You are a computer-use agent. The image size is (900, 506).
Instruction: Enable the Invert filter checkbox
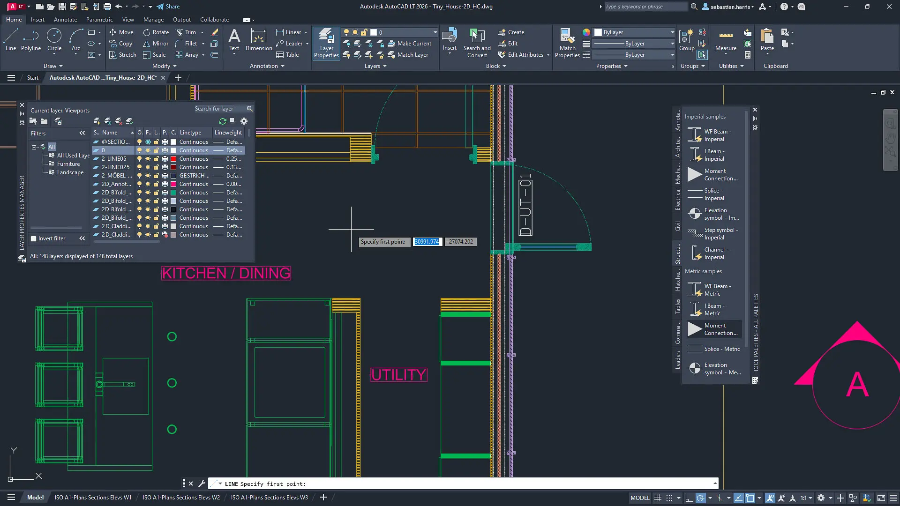tap(33, 238)
